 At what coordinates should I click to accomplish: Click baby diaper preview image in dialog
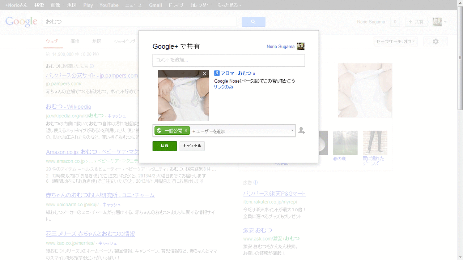(x=183, y=95)
